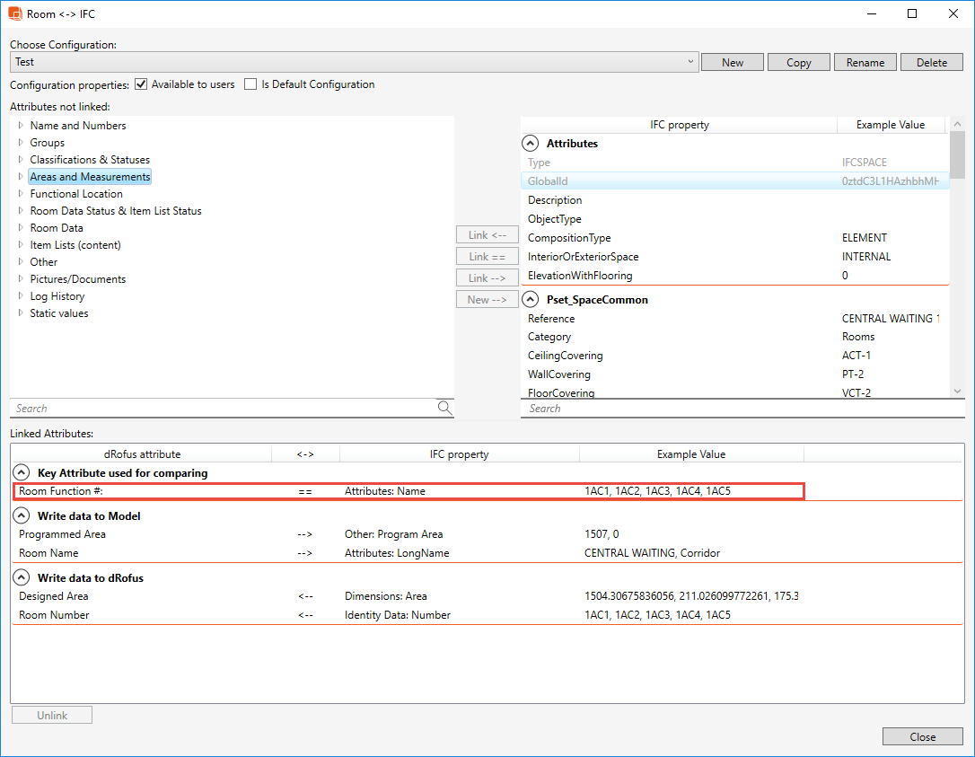Click the New configuration button
This screenshot has height=757, width=975.
732,62
